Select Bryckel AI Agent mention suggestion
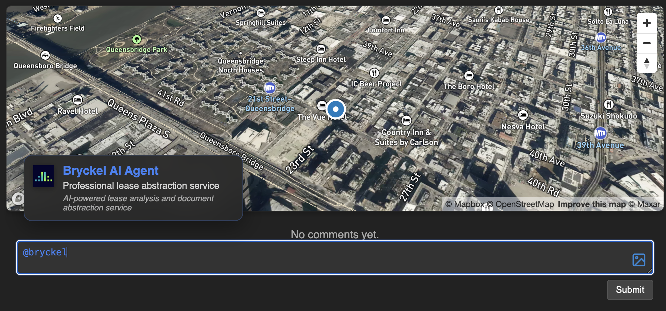666x311 pixels. 133,188
